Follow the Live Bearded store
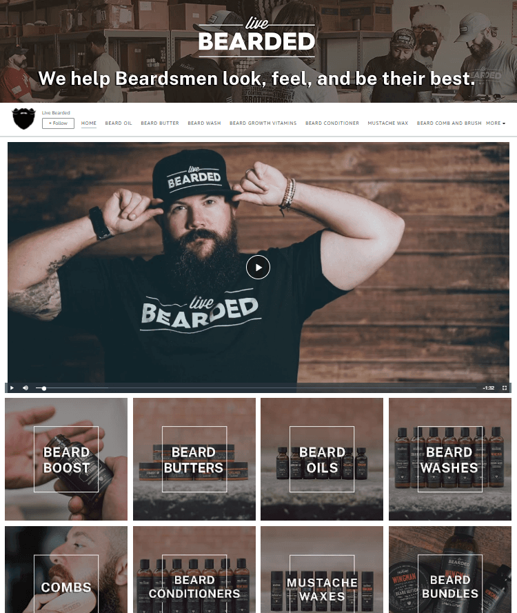Viewport: 517px width, 613px height. [58, 123]
